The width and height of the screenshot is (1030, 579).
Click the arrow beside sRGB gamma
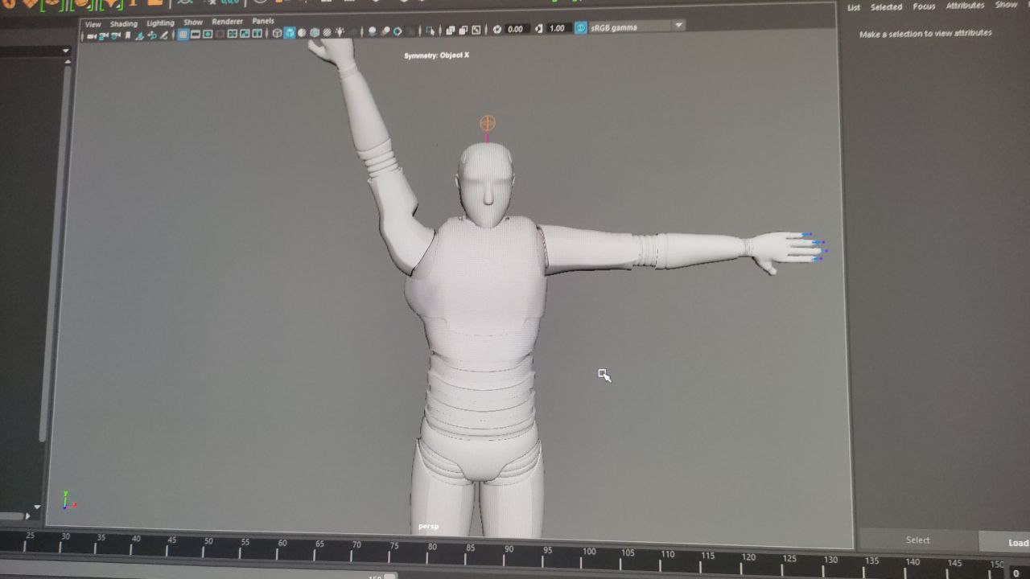(x=678, y=26)
